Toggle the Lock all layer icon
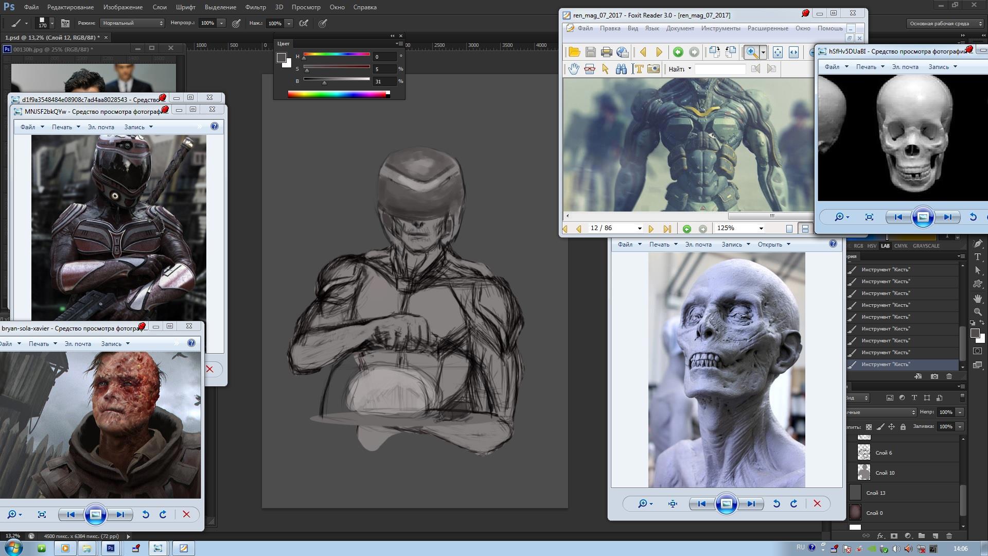Image resolution: width=988 pixels, height=556 pixels. coord(903,427)
